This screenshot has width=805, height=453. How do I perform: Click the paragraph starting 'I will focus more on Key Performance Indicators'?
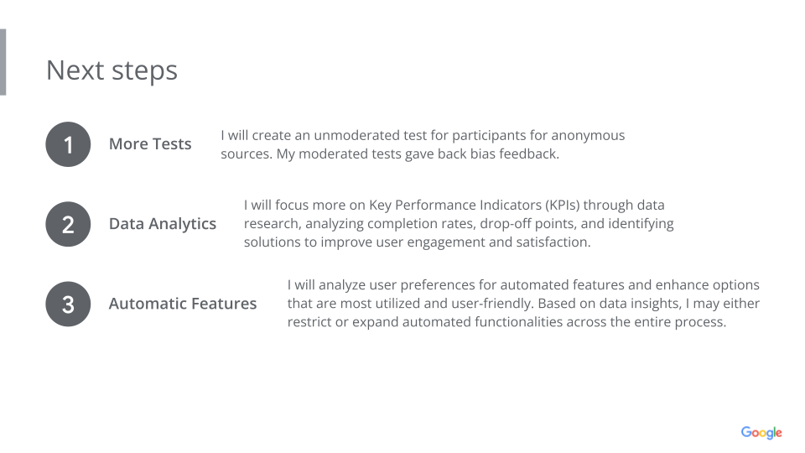pyautogui.click(x=459, y=223)
